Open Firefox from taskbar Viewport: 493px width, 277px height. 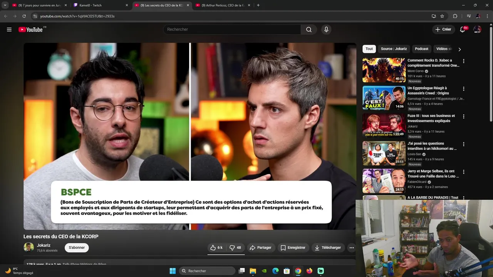point(309,271)
